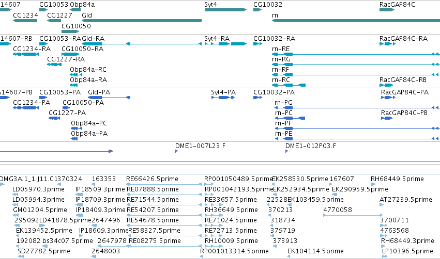Select the 'CG10032' gene label

(x=268, y=5)
